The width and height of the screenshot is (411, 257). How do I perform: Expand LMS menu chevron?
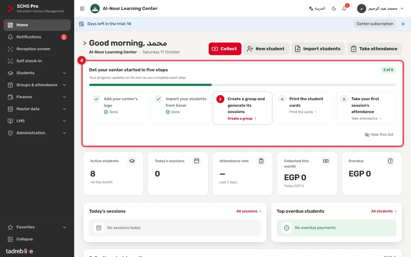click(65, 121)
